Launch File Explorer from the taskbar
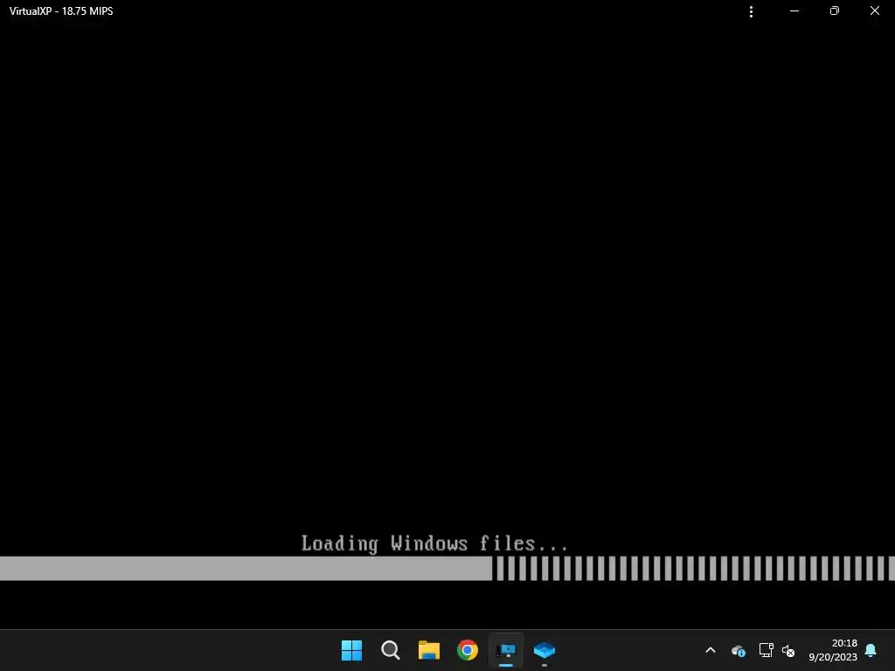This screenshot has width=895, height=671. [428, 650]
